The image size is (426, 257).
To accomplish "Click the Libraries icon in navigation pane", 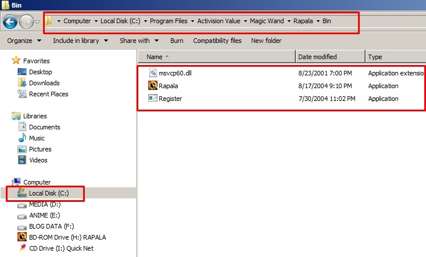I will click(16, 116).
